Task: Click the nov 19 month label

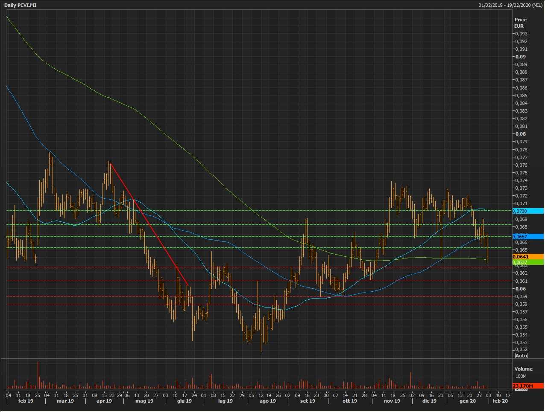Action: coord(392,401)
